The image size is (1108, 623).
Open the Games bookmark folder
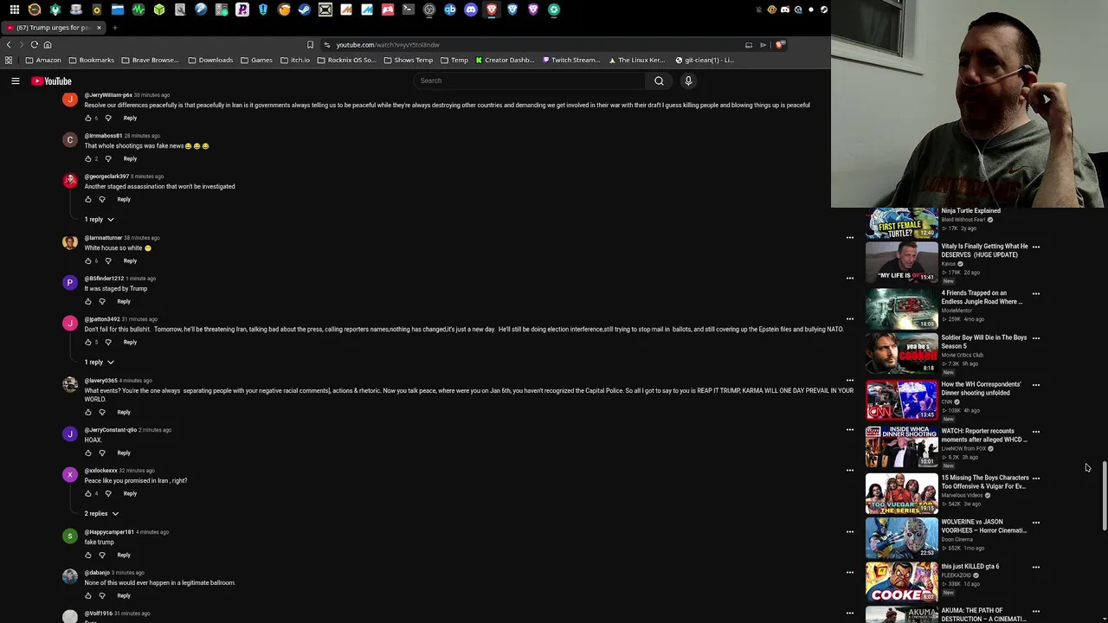click(x=256, y=61)
